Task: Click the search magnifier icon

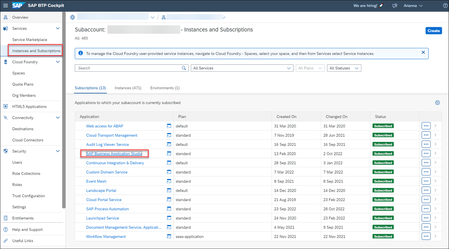Action: (184, 68)
